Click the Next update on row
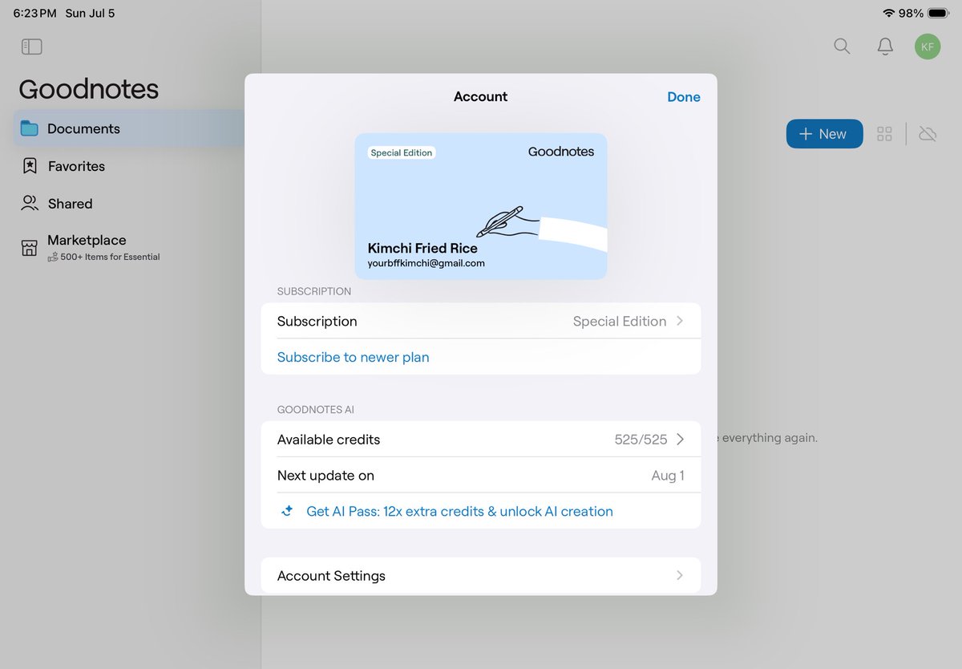 click(481, 476)
